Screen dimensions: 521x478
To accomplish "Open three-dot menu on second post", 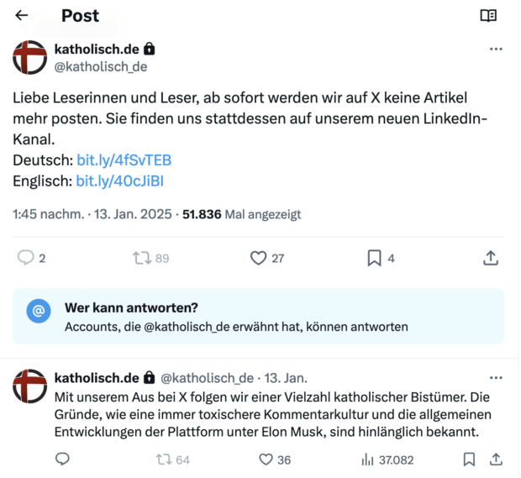I will pos(496,378).
